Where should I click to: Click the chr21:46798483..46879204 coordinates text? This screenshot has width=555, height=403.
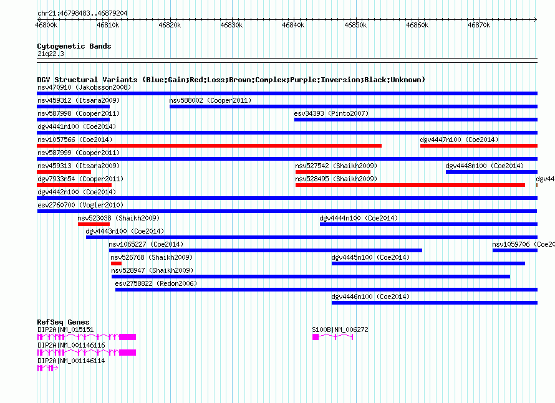[x=82, y=13]
